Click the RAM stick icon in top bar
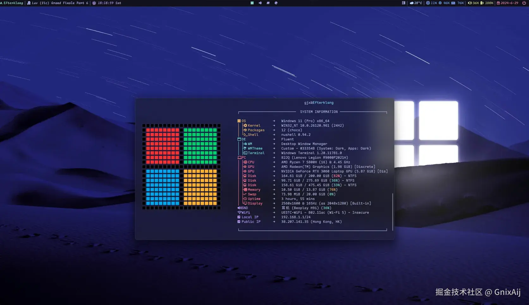 tap(453, 3)
